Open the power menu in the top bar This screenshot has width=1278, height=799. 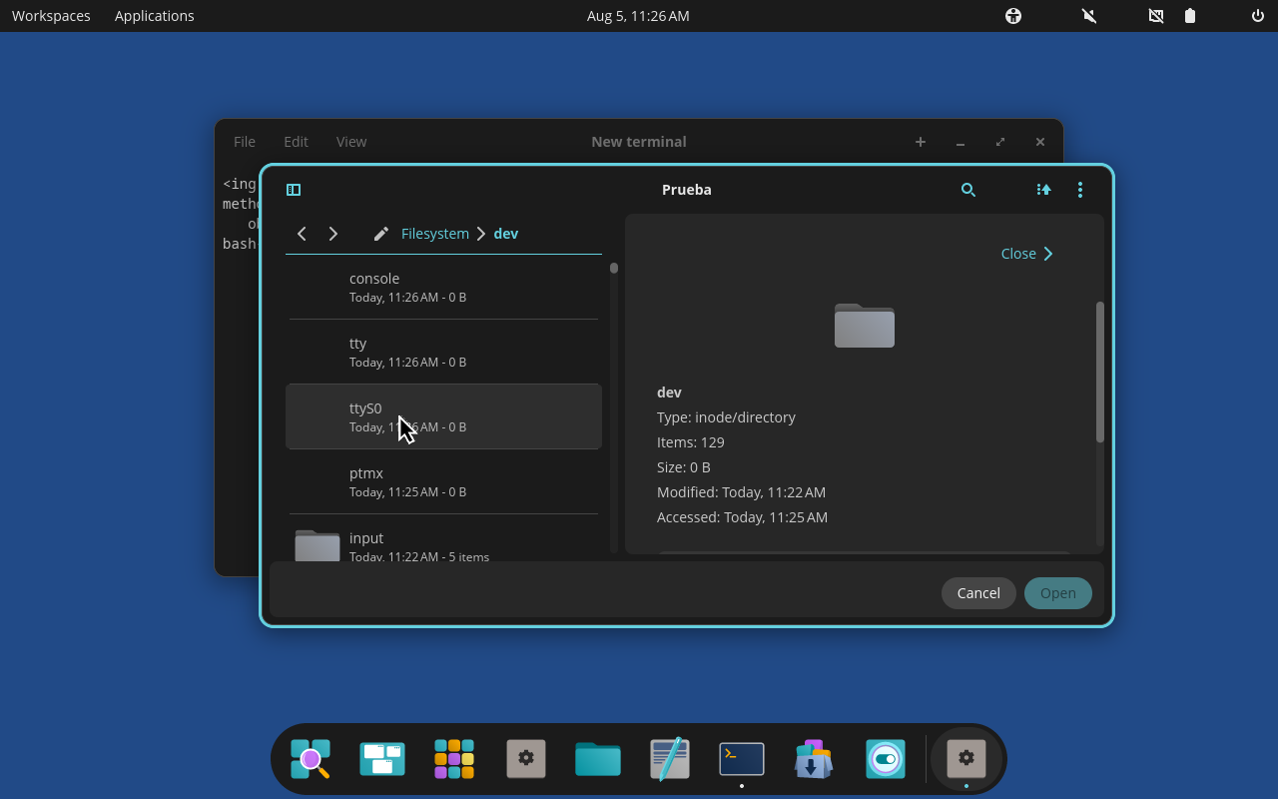pyautogui.click(x=1258, y=16)
